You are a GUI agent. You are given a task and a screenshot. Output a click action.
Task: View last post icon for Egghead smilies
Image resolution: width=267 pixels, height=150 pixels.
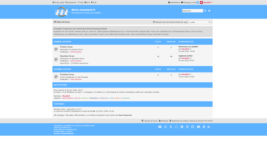tap(191, 58)
